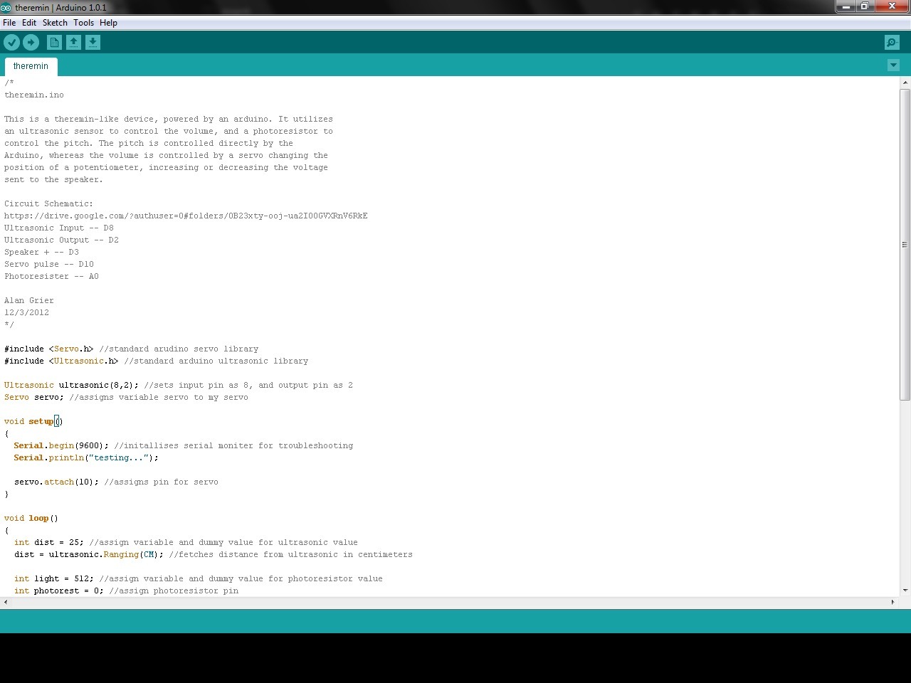The height and width of the screenshot is (683, 911).
Task: Click the 'Photoresister -- A0' line
Action: (51, 276)
